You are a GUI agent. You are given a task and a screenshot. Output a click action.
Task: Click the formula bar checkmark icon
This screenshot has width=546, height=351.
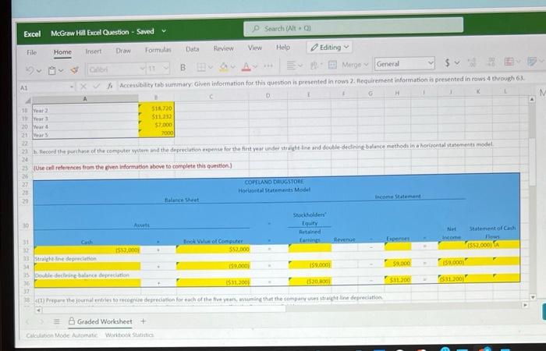coord(97,87)
